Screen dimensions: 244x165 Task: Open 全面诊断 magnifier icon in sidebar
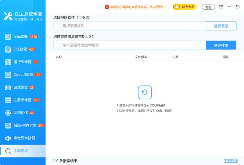8,37
